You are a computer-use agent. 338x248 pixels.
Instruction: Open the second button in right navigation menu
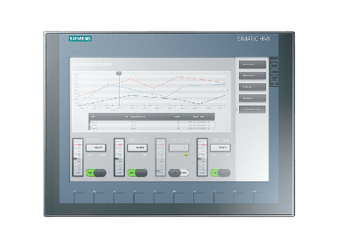tap(252, 76)
